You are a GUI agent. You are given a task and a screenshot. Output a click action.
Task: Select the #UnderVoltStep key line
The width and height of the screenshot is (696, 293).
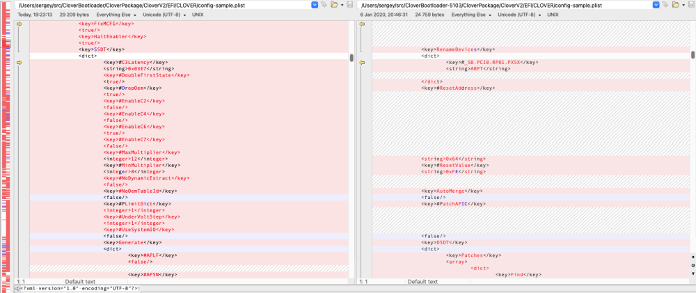(141, 217)
